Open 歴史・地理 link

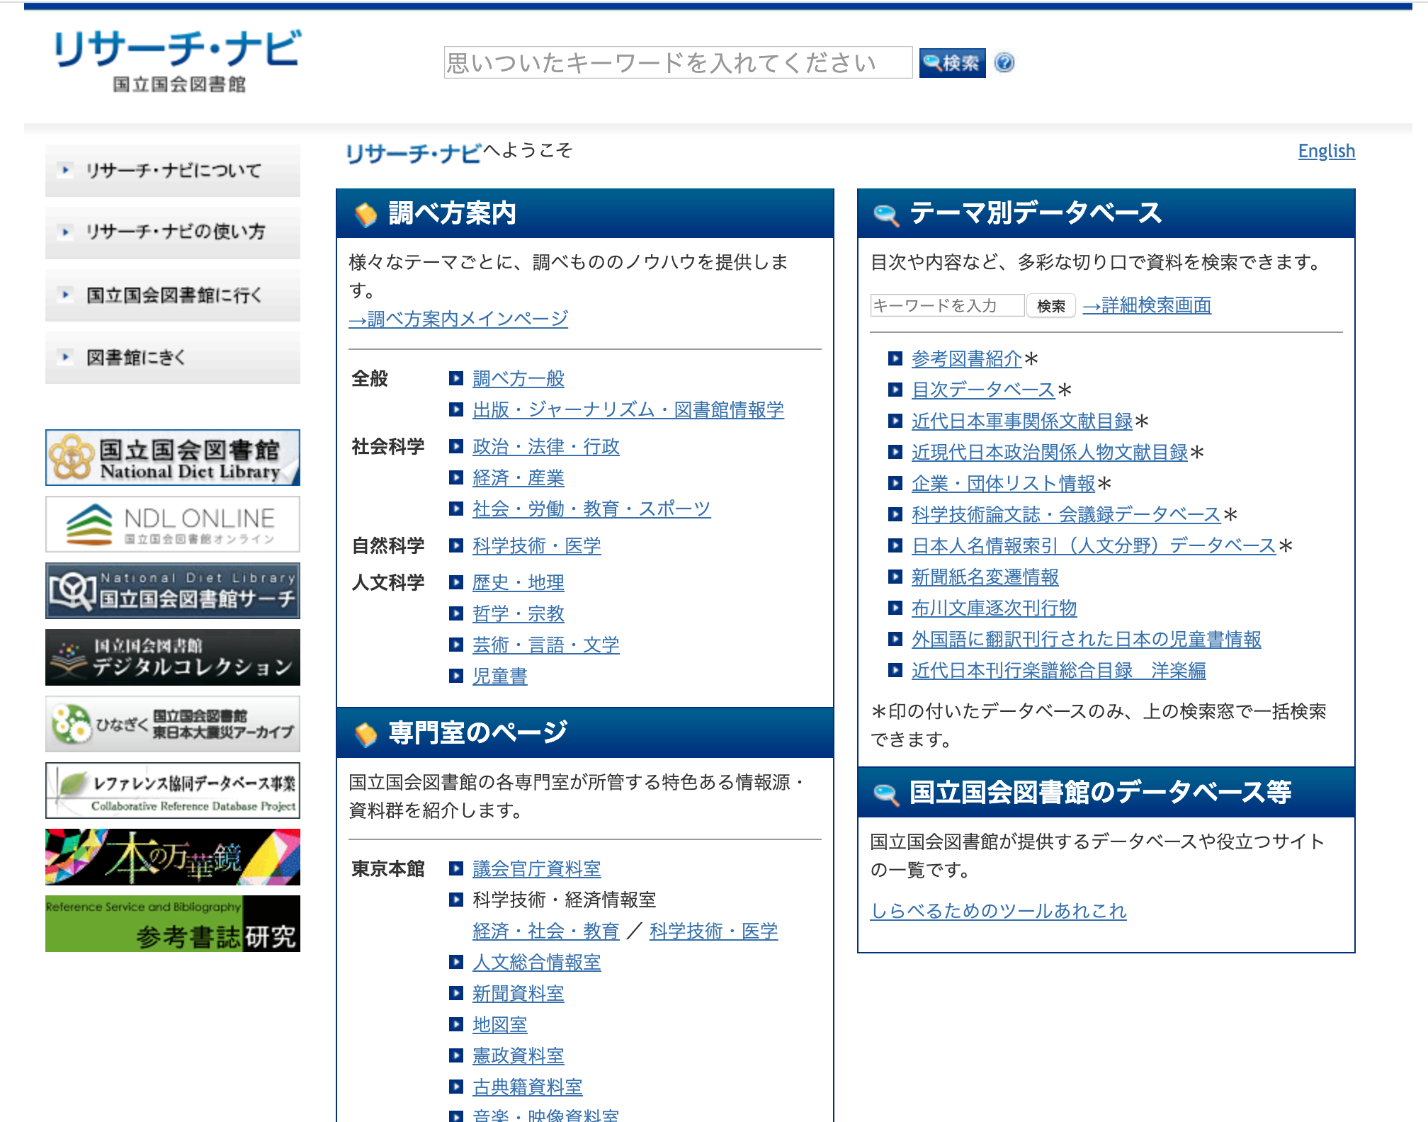518,583
